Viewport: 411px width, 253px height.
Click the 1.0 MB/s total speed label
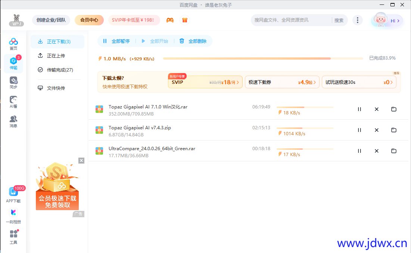point(115,58)
